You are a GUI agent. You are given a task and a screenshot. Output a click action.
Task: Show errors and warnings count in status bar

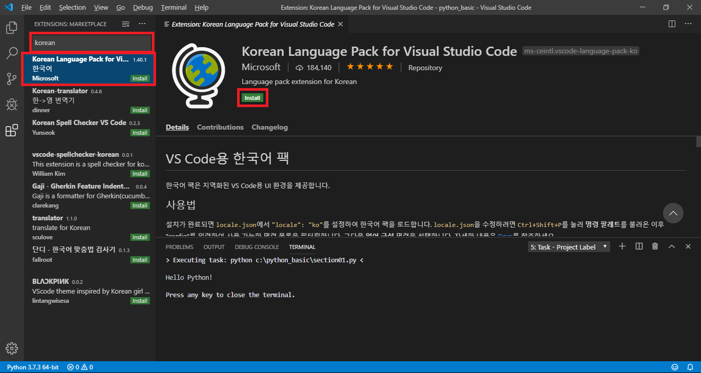pyautogui.click(x=80, y=367)
